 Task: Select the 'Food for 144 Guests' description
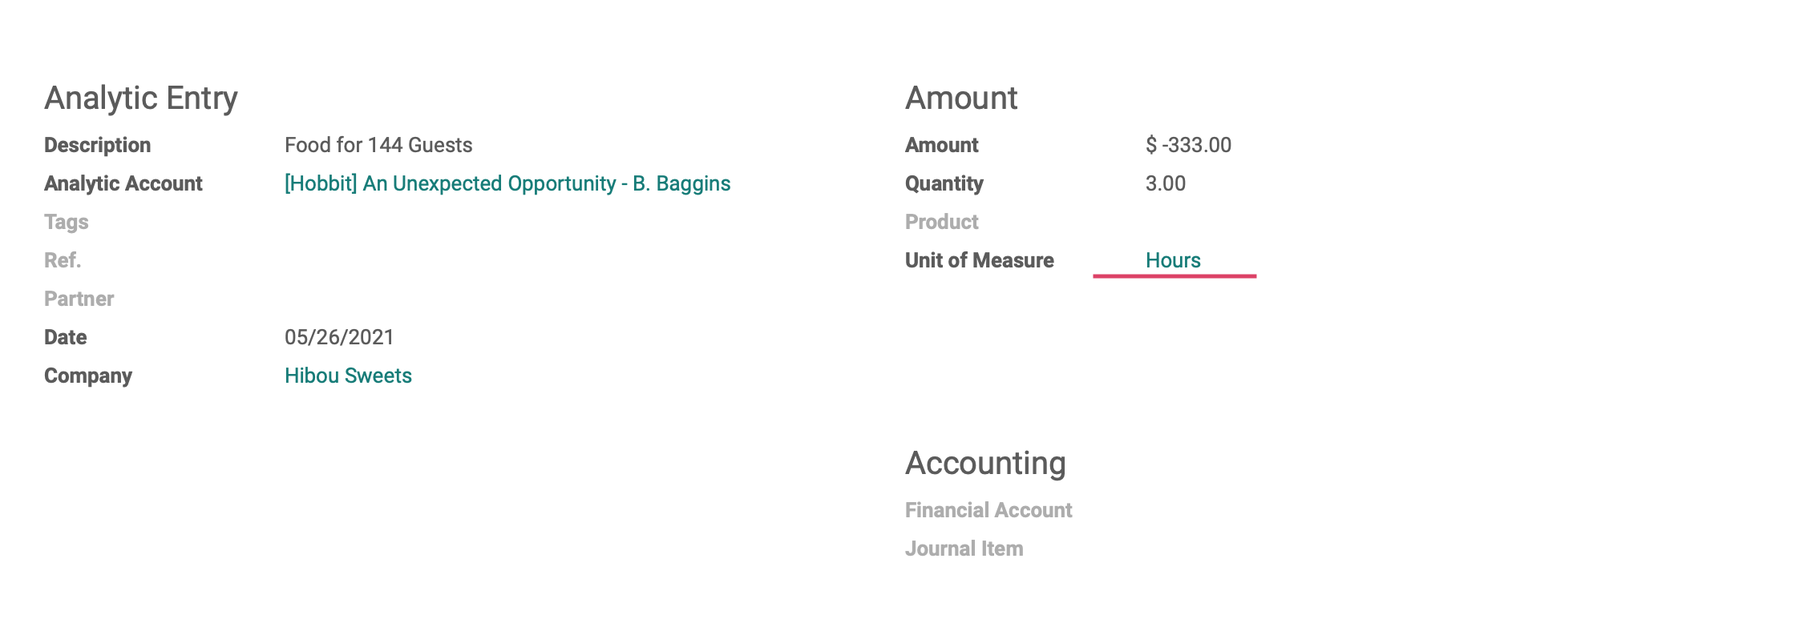[378, 145]
